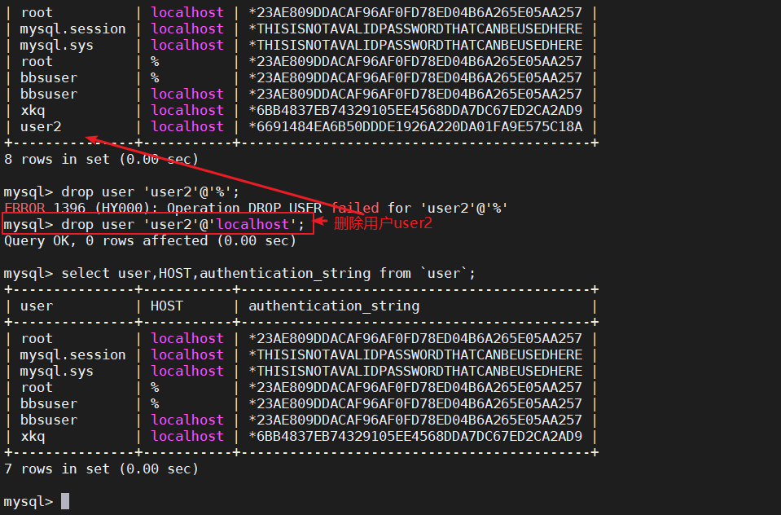Image resolution: width=781 pixels, height=515 pixels.
Task: Click xkq in the table with column headers
Action: pos(33,437)
